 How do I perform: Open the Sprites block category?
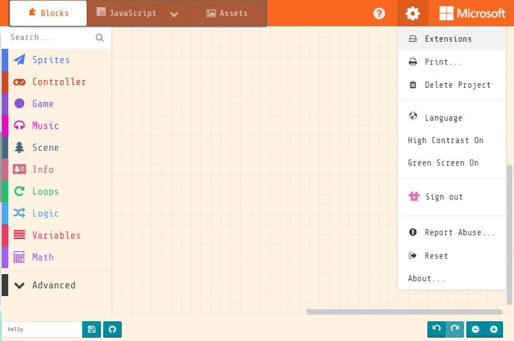pyautogui.click(x=51, y=60)
